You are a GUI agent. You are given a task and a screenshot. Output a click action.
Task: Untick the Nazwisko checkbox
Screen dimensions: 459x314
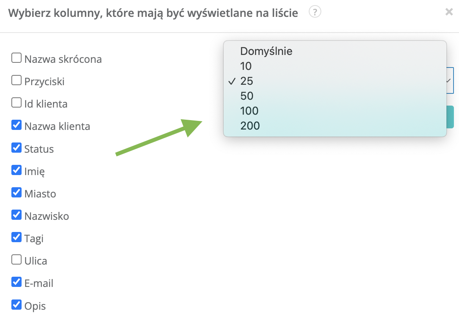pos(16,215)
